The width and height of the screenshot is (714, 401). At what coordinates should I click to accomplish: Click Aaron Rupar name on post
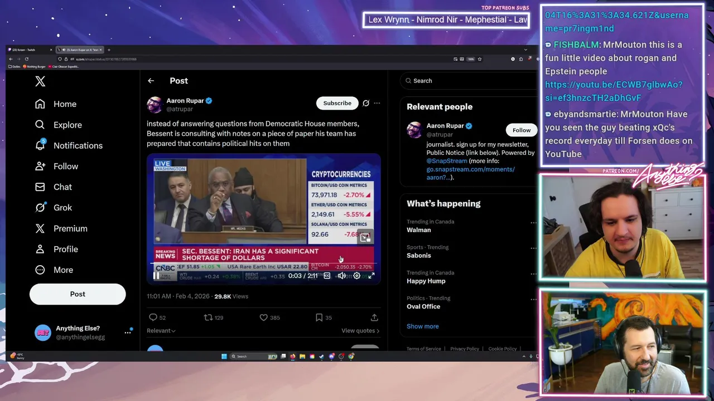pyautogui.click(x=185, y=101)
